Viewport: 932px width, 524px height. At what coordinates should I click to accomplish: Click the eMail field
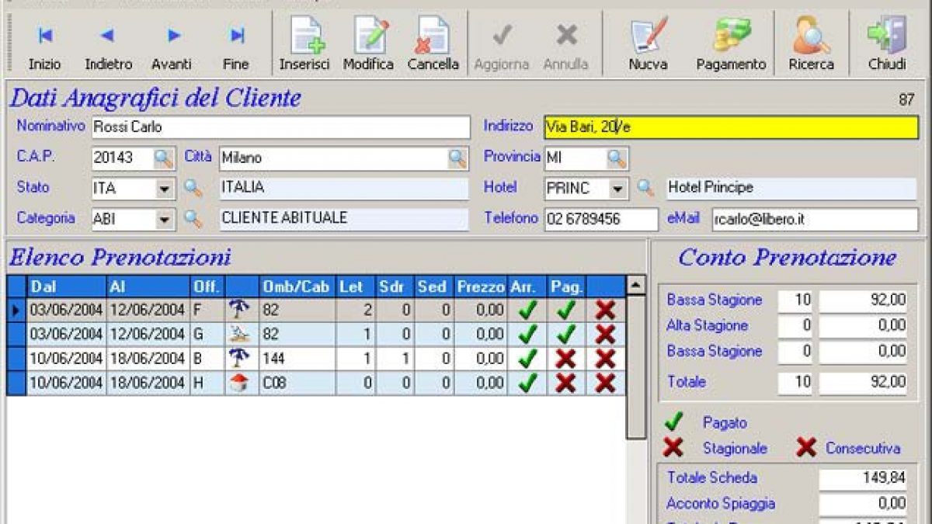tap(815, 220)
